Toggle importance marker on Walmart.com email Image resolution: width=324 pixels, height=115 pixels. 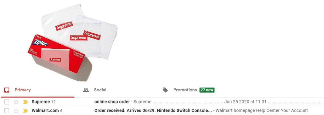coord(25,111)
